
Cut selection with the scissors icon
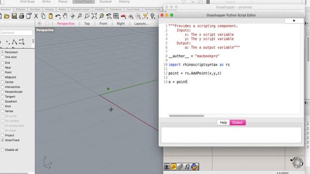(36, 16)
